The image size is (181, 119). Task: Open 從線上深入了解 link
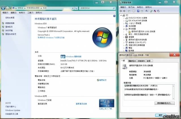click(106, 109)
